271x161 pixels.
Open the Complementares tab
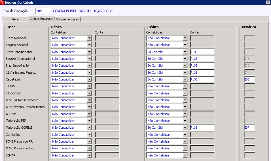[67, 19]
